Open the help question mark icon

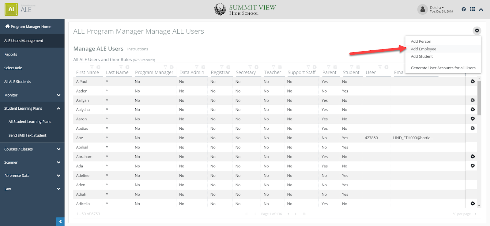(464, 9)
